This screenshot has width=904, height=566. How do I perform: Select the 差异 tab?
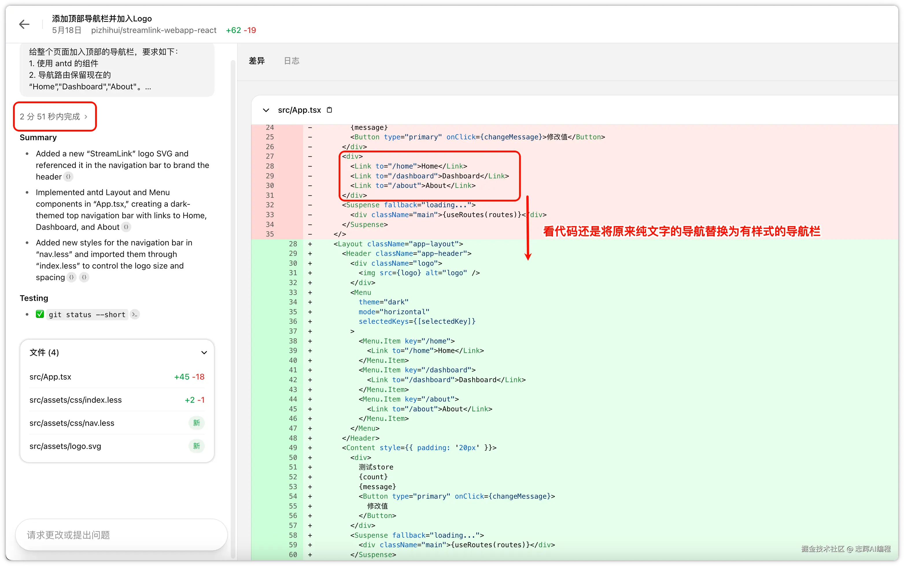(257, 61)
